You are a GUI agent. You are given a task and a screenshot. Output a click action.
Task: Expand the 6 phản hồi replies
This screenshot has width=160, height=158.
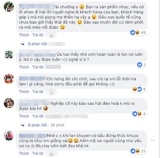(37, 125)
